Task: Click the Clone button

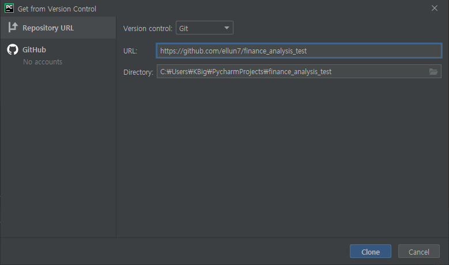Action: [x=371, y=252]
